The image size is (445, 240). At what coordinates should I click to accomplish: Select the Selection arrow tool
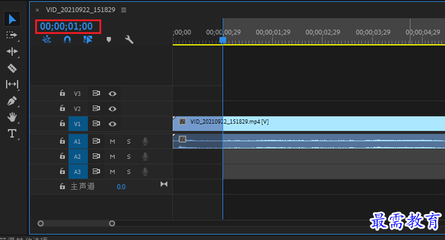12,19
